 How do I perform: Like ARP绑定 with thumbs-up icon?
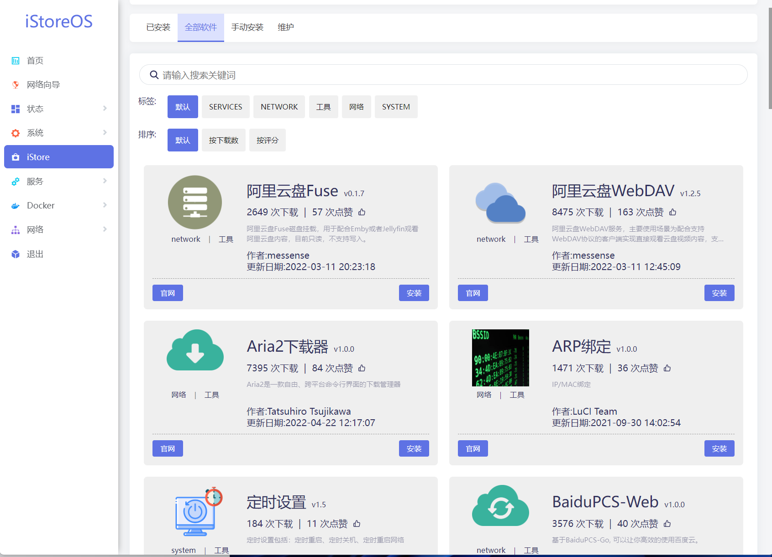tap(667, 368)
